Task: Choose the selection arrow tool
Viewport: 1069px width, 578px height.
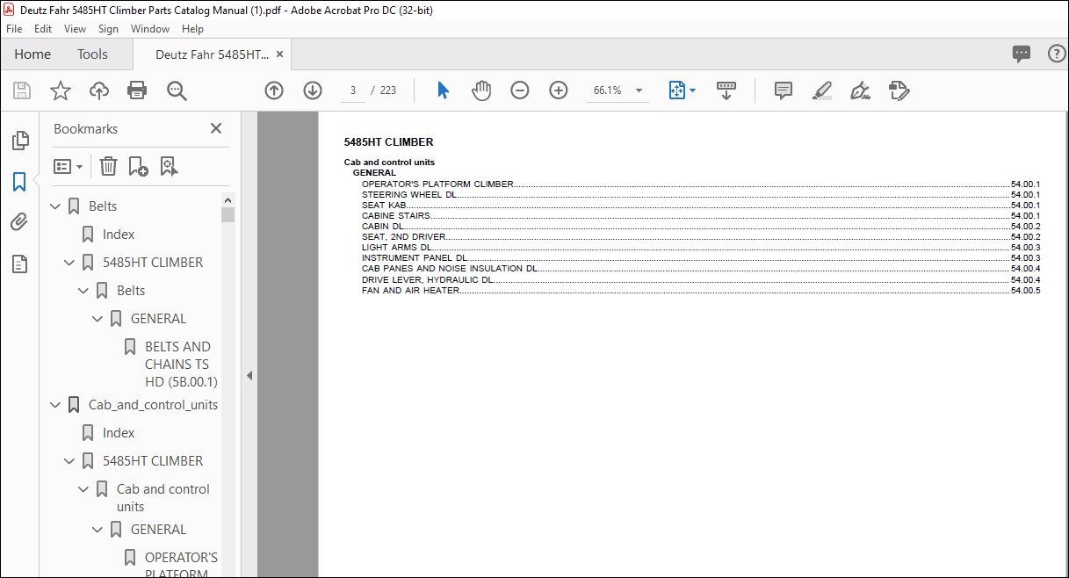Action: [x=443, y=90]
